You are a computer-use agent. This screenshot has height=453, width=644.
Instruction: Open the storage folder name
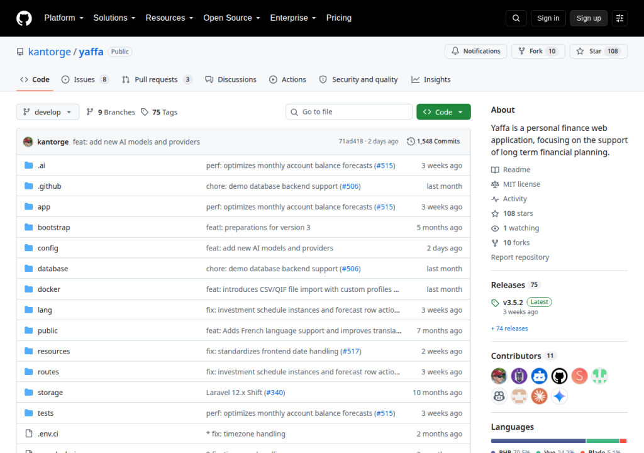coord(50,393)
